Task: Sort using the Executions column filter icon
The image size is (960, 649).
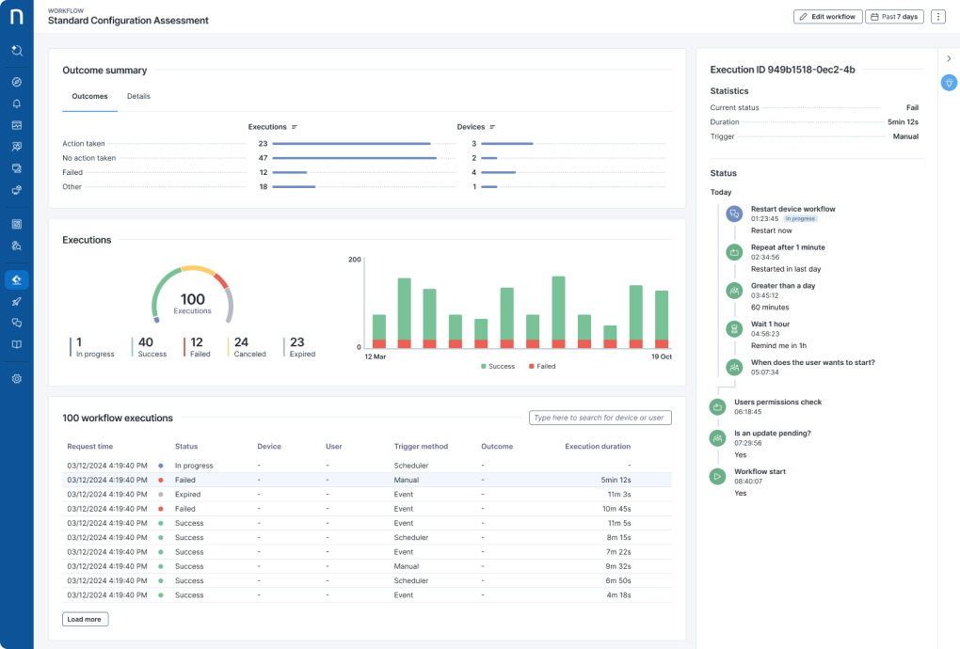Action: click(x=295, y=127)
